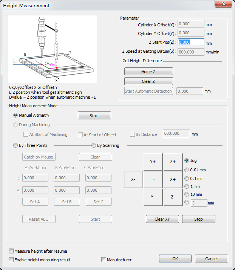Select the custom step size radio
The height and width of the screenshot is (270, 235).
pyautogui.click(x=187, y=202)
